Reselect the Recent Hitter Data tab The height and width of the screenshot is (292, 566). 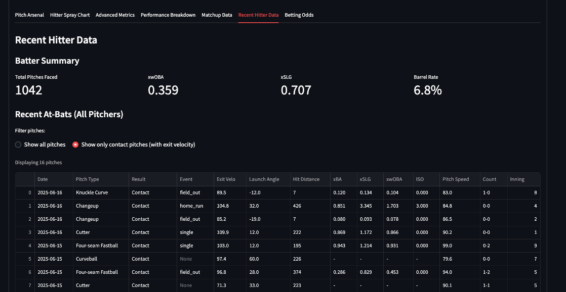click(258, 15)
